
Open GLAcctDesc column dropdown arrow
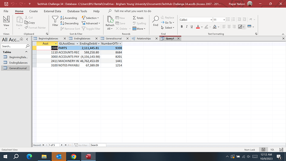[77, 44]
